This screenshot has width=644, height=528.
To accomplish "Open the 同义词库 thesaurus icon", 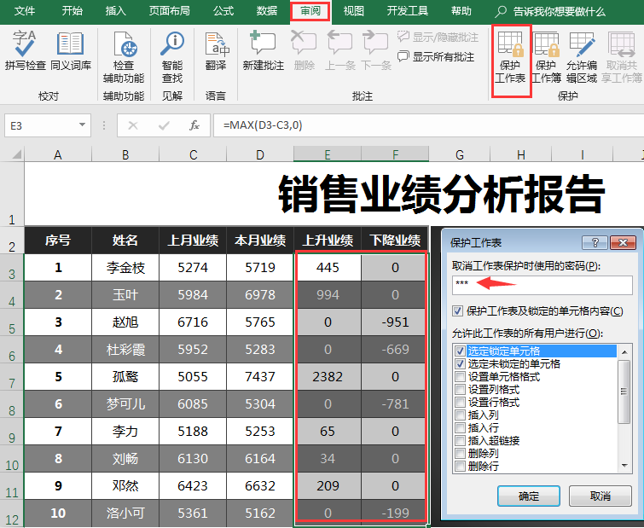I will (71, 50).
